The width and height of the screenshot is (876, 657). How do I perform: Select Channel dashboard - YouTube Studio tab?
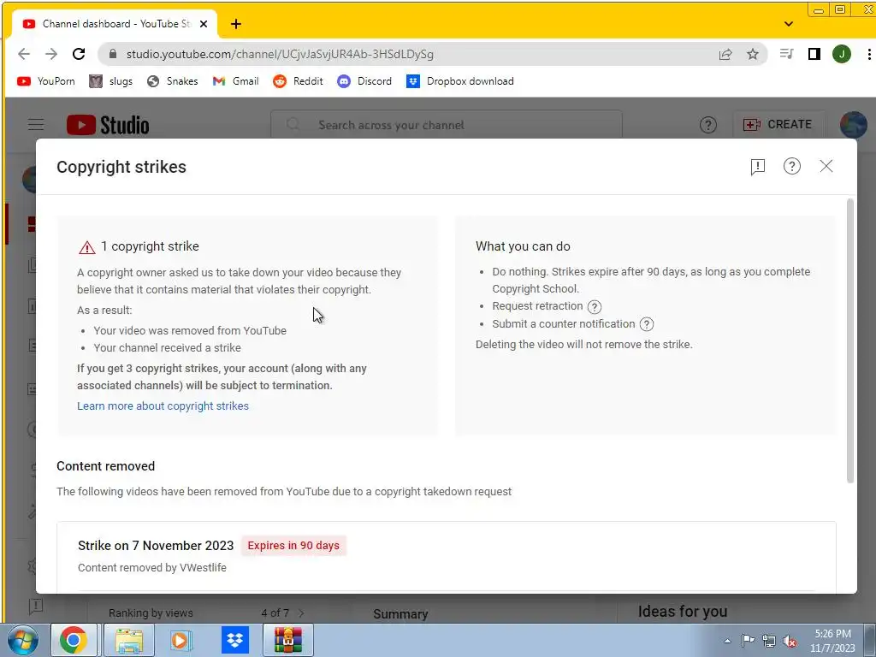115,24
